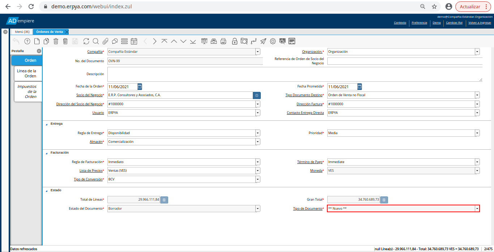Screen dimensions: 494x252
Task: Click the paperclip Attachment icon
Action: click(105, 41)
